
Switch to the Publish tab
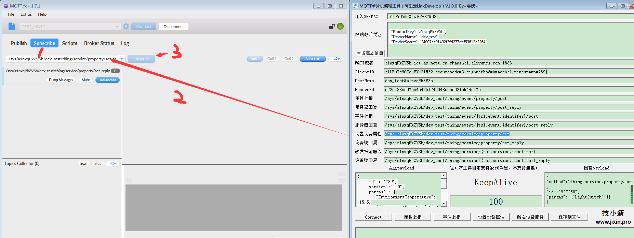(19, 43)
